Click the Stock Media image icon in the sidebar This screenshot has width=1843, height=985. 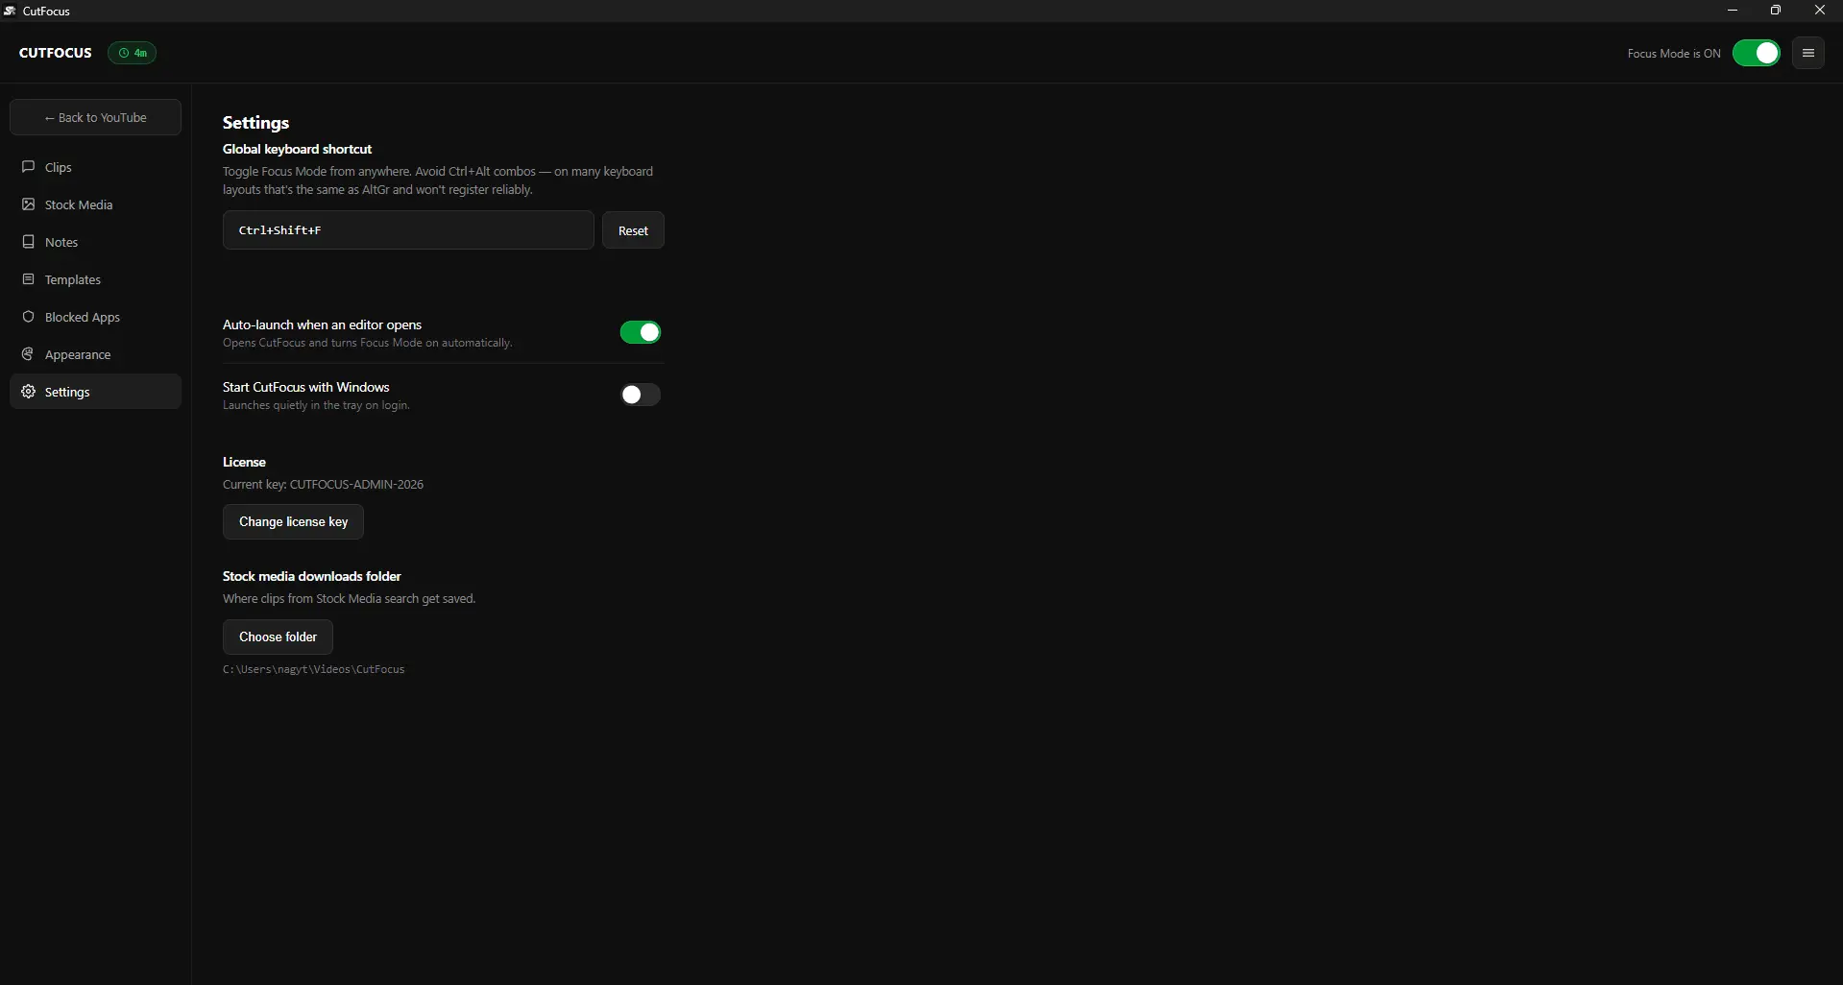29,204
